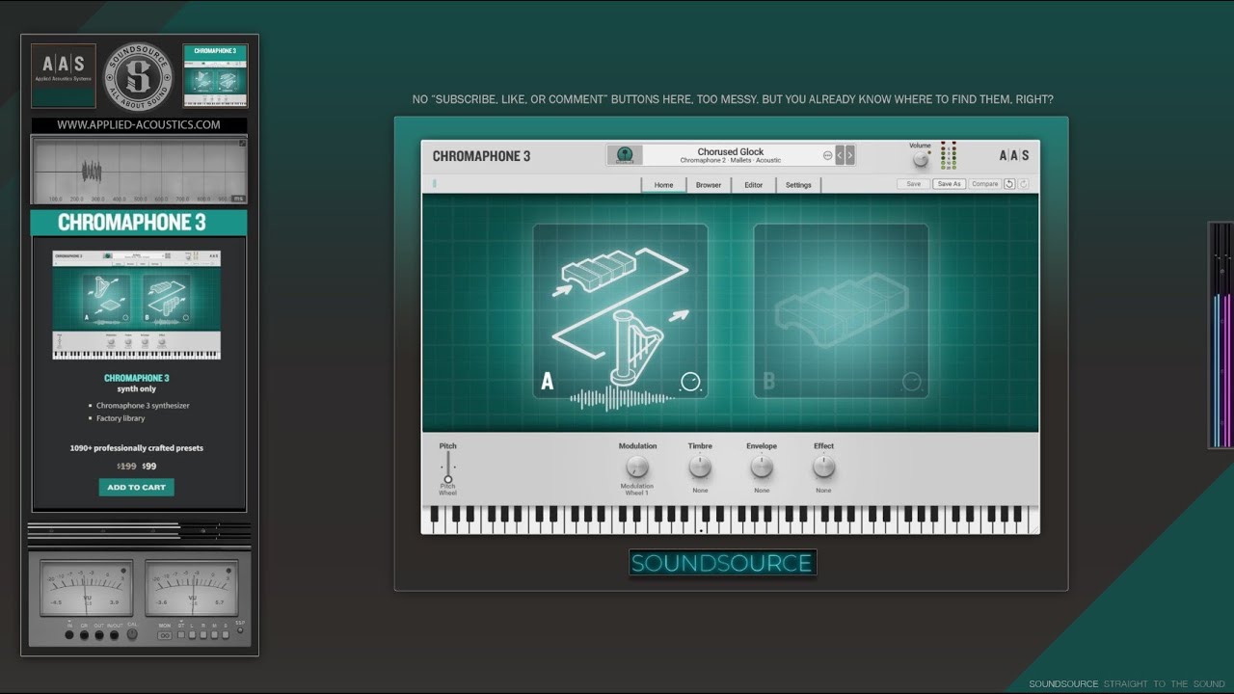Click the redo arrow icon
Viewport: 1234px width, 694px height.
[x=1023, y=184]
